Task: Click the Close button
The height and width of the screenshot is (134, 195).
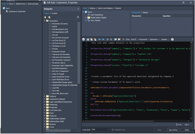Action: click(x=187, y=130)
